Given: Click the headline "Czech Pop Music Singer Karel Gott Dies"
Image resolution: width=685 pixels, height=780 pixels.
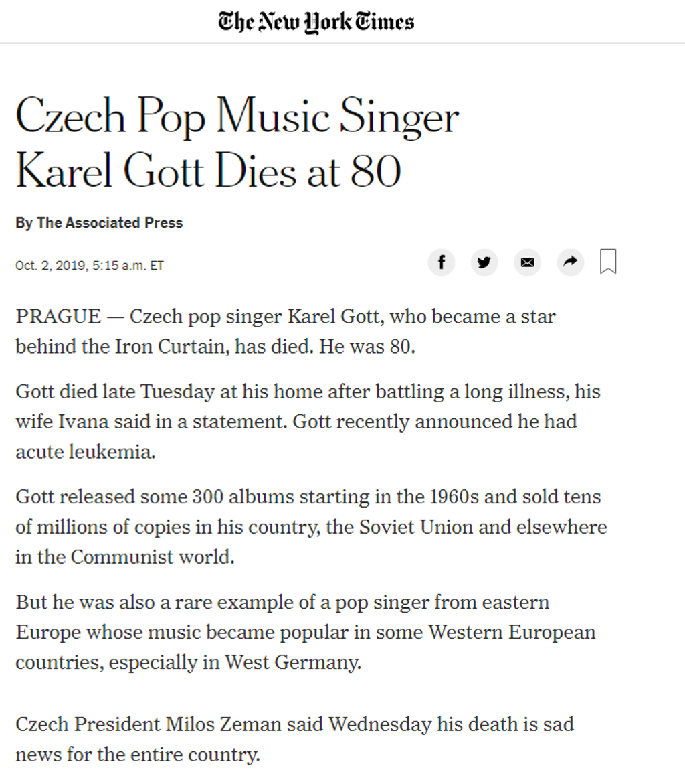Looking at the screenshot, I should pyautogui.click(x=237, y=143).
